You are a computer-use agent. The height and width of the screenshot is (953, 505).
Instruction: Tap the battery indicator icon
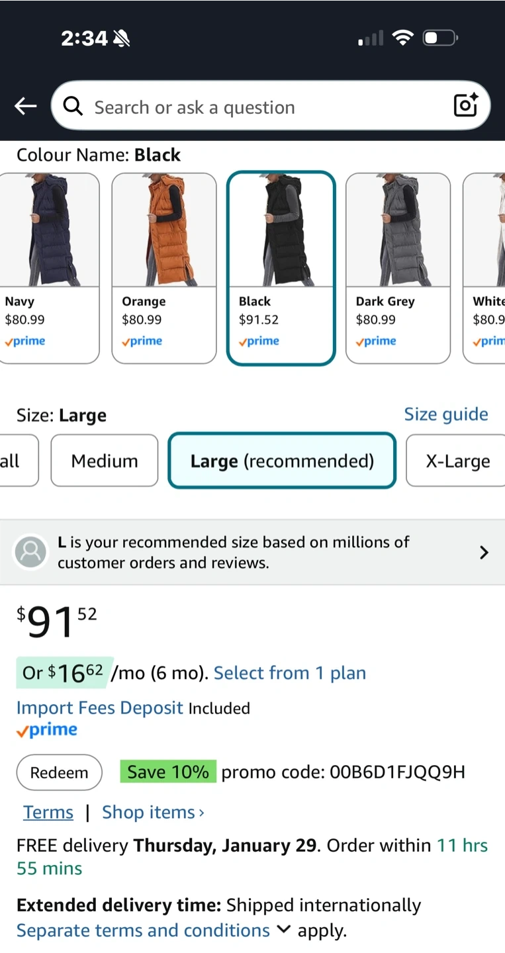point(441,38)
